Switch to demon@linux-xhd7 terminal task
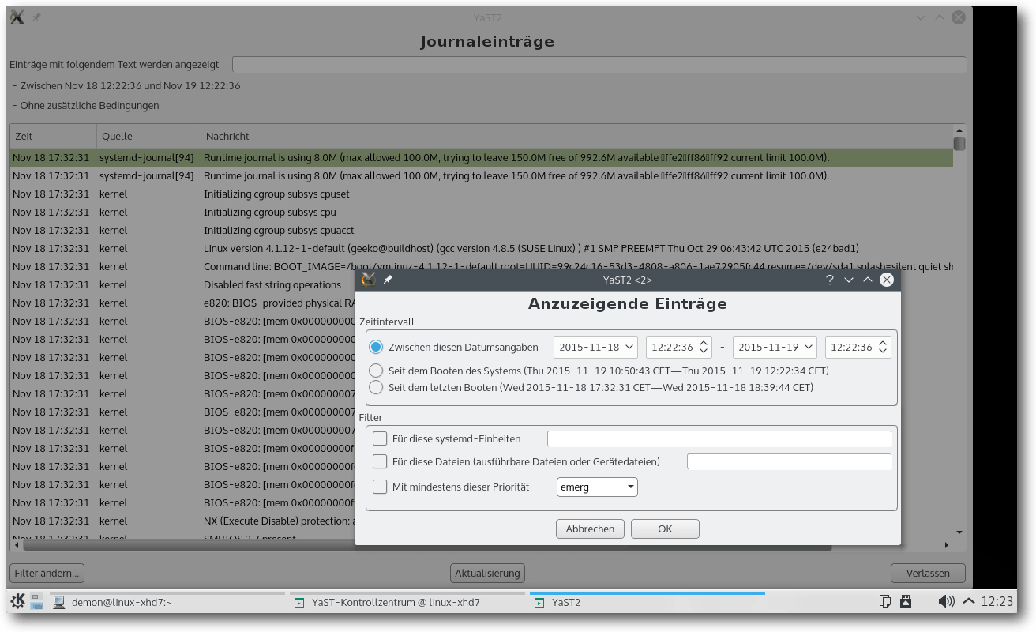Viewport: 1036px width, 632px height. click(x=167, y=602)
